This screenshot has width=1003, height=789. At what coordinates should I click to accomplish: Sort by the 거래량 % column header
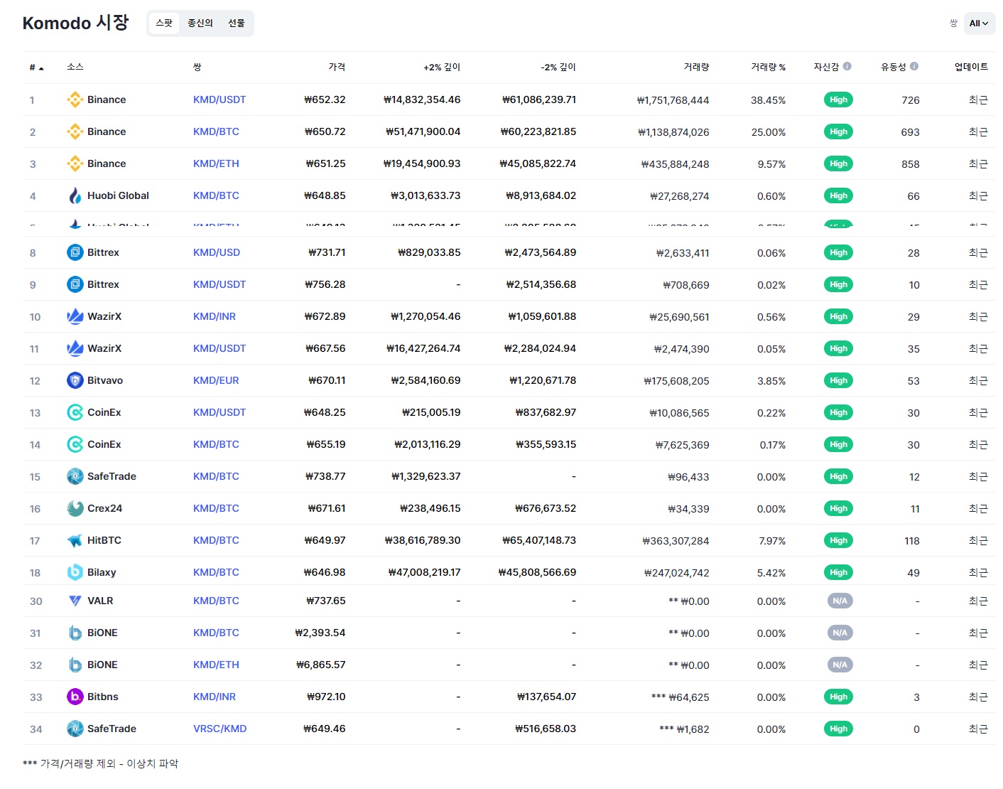click(x=769, y=67)
